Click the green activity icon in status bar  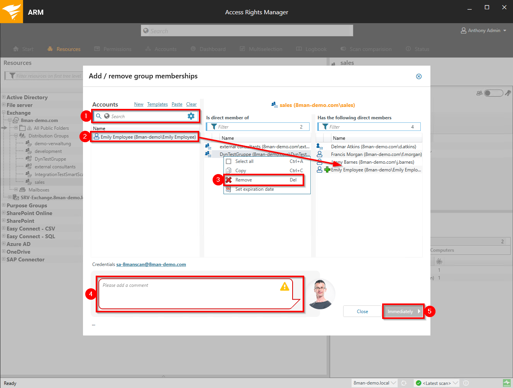point(507,383)
